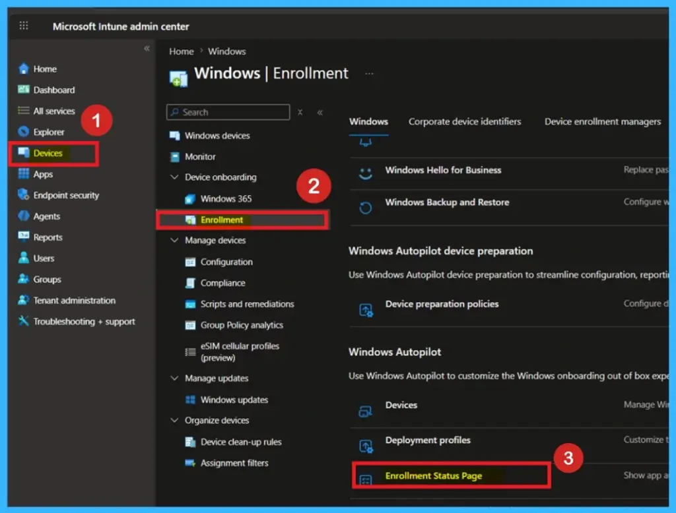Click the Troubleshooting + support wrench icon

tap(24, 321)
